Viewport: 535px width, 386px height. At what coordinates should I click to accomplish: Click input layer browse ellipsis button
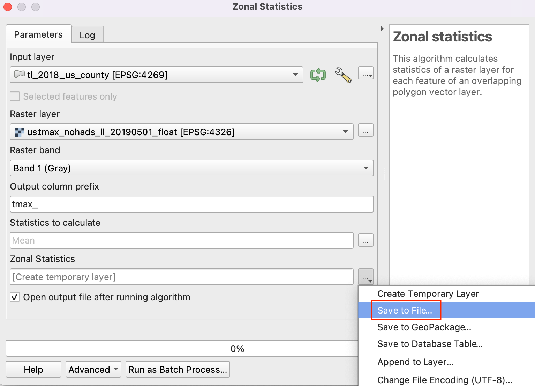pyautogui.click(x=366, y=74)
